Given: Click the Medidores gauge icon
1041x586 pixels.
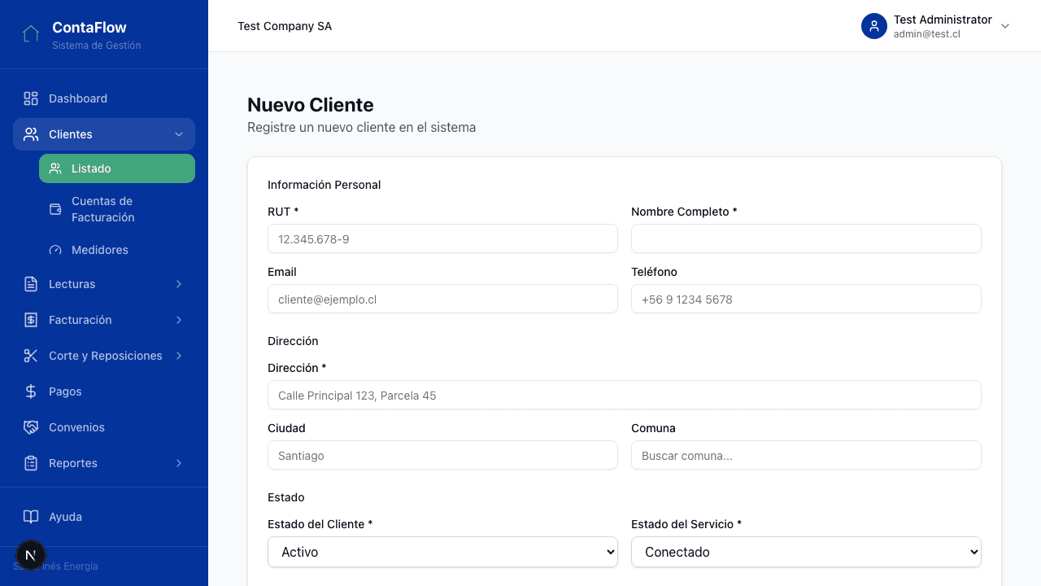Looking at the screenshot, I should click(x=55, y=250).
